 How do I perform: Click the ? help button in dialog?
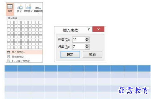pos(89,29)
